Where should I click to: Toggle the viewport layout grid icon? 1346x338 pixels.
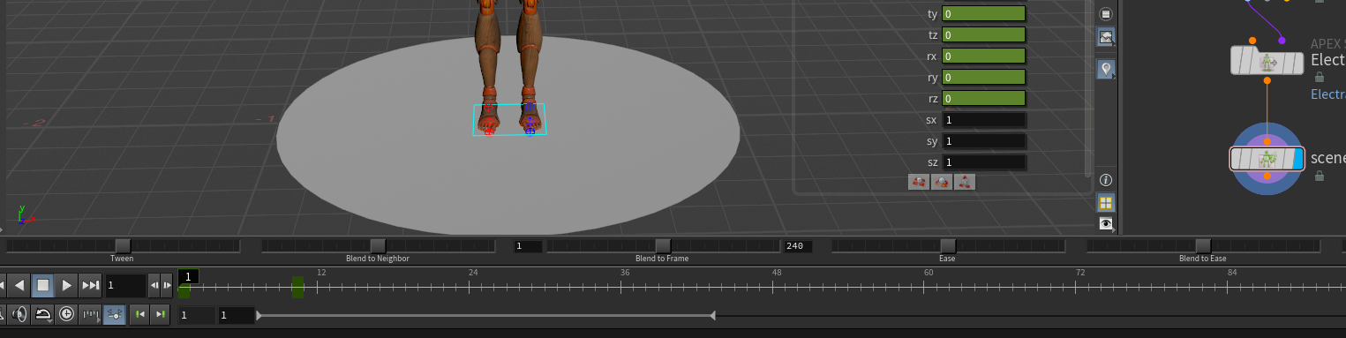(1106, 203)
